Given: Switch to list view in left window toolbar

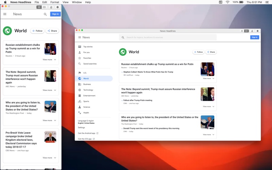Looking at the screenshot, I should tap(39, 7).
